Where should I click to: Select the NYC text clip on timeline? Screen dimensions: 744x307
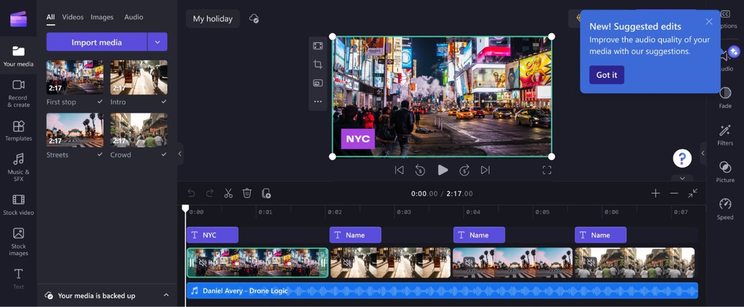(212, 235)
